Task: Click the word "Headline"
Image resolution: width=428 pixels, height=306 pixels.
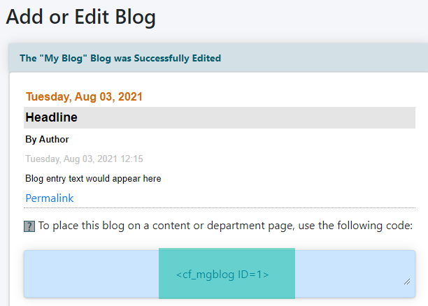Action: 51,117
